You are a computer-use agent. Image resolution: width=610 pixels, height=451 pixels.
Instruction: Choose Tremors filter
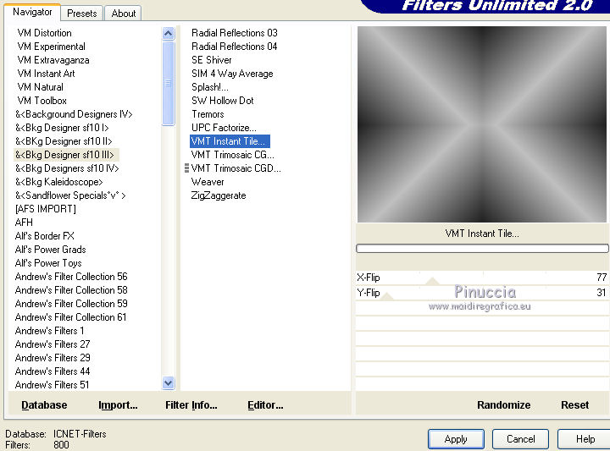coord(208,114)
